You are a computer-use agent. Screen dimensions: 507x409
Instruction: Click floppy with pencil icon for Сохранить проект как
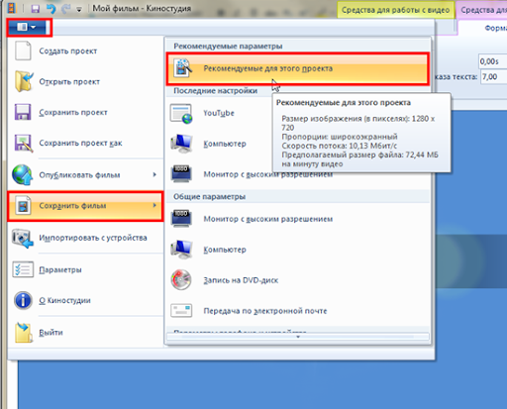[x=24, y=143]
